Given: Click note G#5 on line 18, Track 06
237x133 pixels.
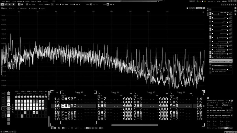Looking at the screenshot, I should (102, 112).
